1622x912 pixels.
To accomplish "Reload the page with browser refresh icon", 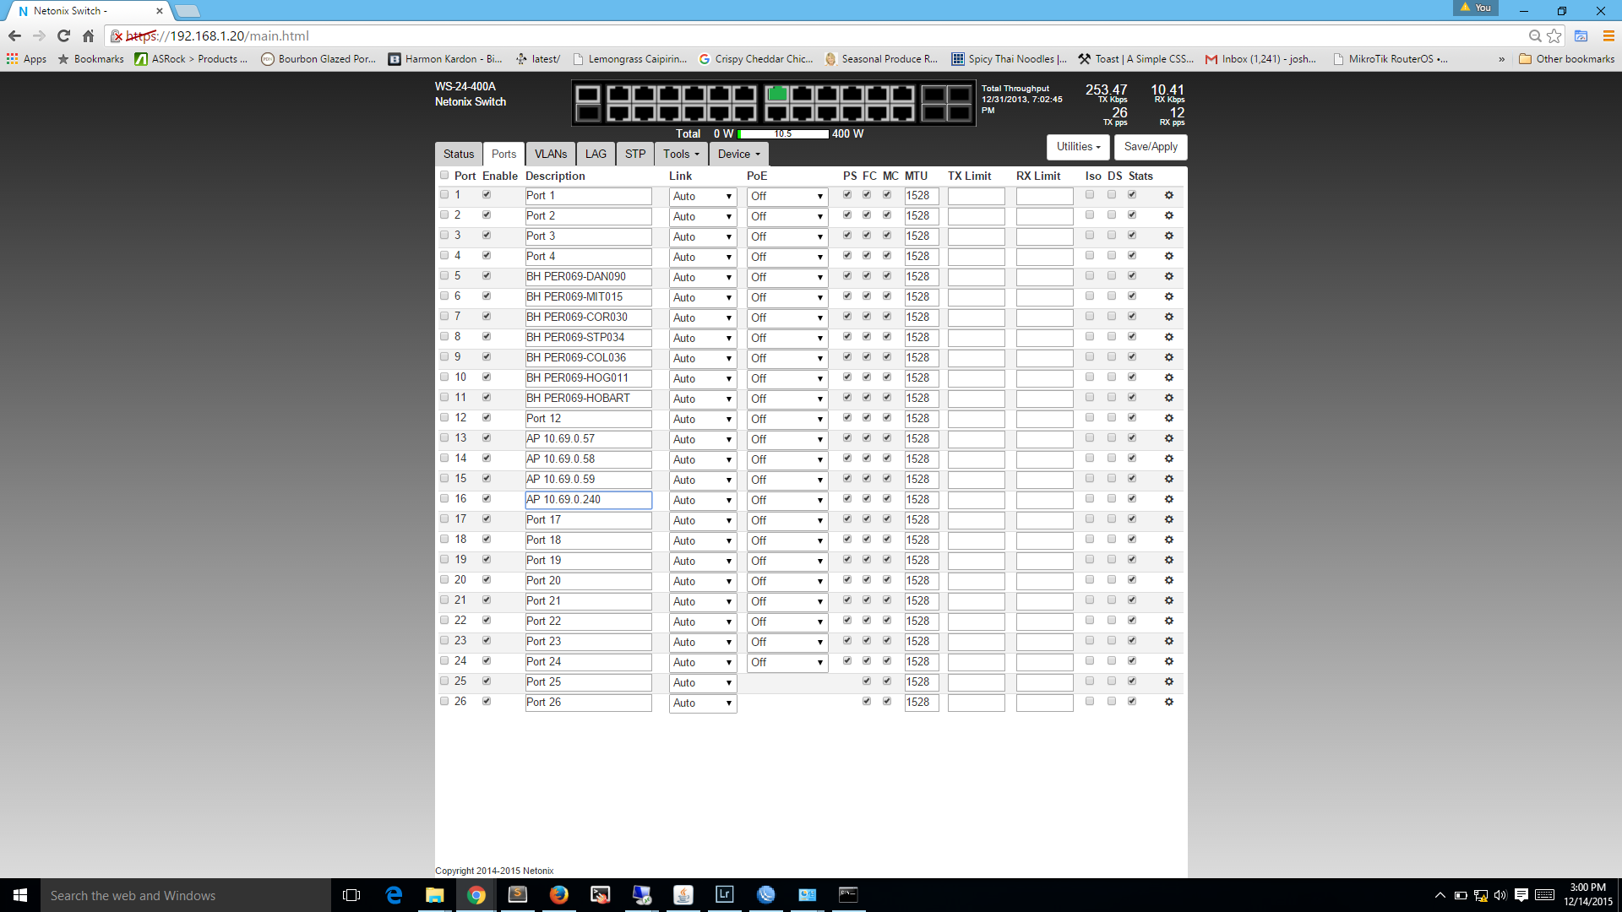I will tap(63, 35).
